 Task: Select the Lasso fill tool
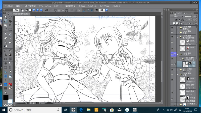point(6,51)
